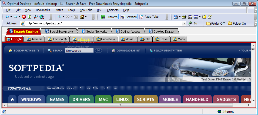Toggle the Drawers view button

(109, 17)
